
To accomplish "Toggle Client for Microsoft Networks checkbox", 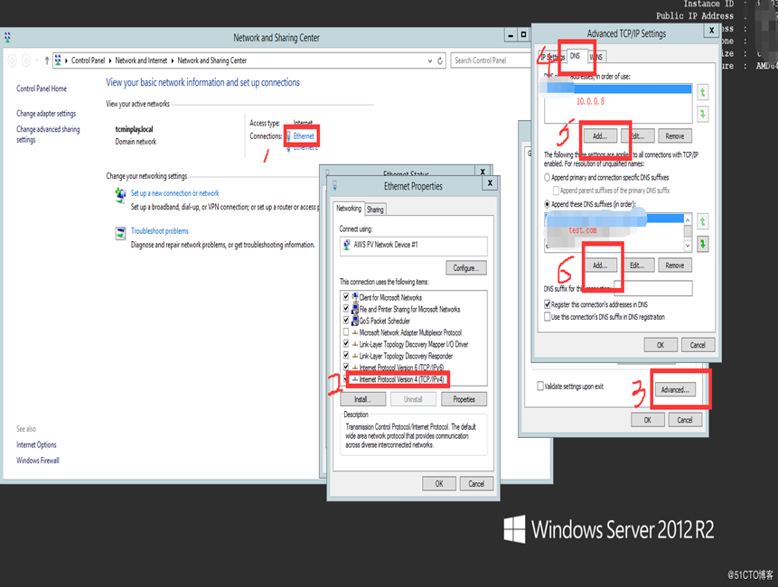I will click(x=346, y=297).
